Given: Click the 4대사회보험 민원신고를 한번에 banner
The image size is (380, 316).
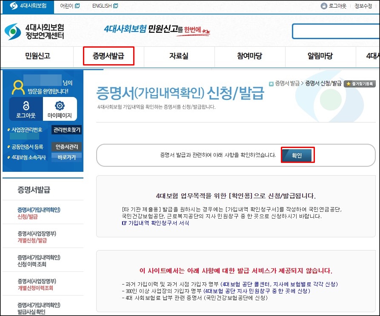Looking at the screenshot, I should click(x=157, y=30).
